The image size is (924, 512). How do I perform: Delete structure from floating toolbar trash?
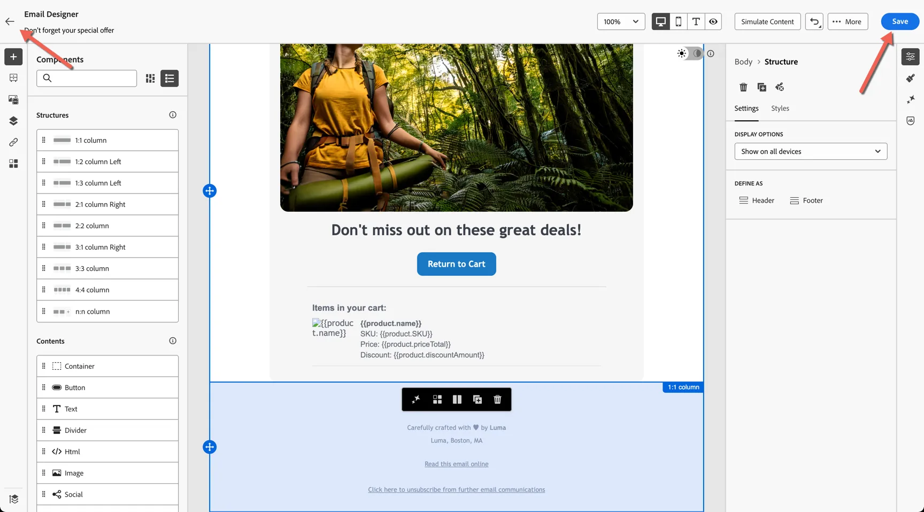pos(497,400)
